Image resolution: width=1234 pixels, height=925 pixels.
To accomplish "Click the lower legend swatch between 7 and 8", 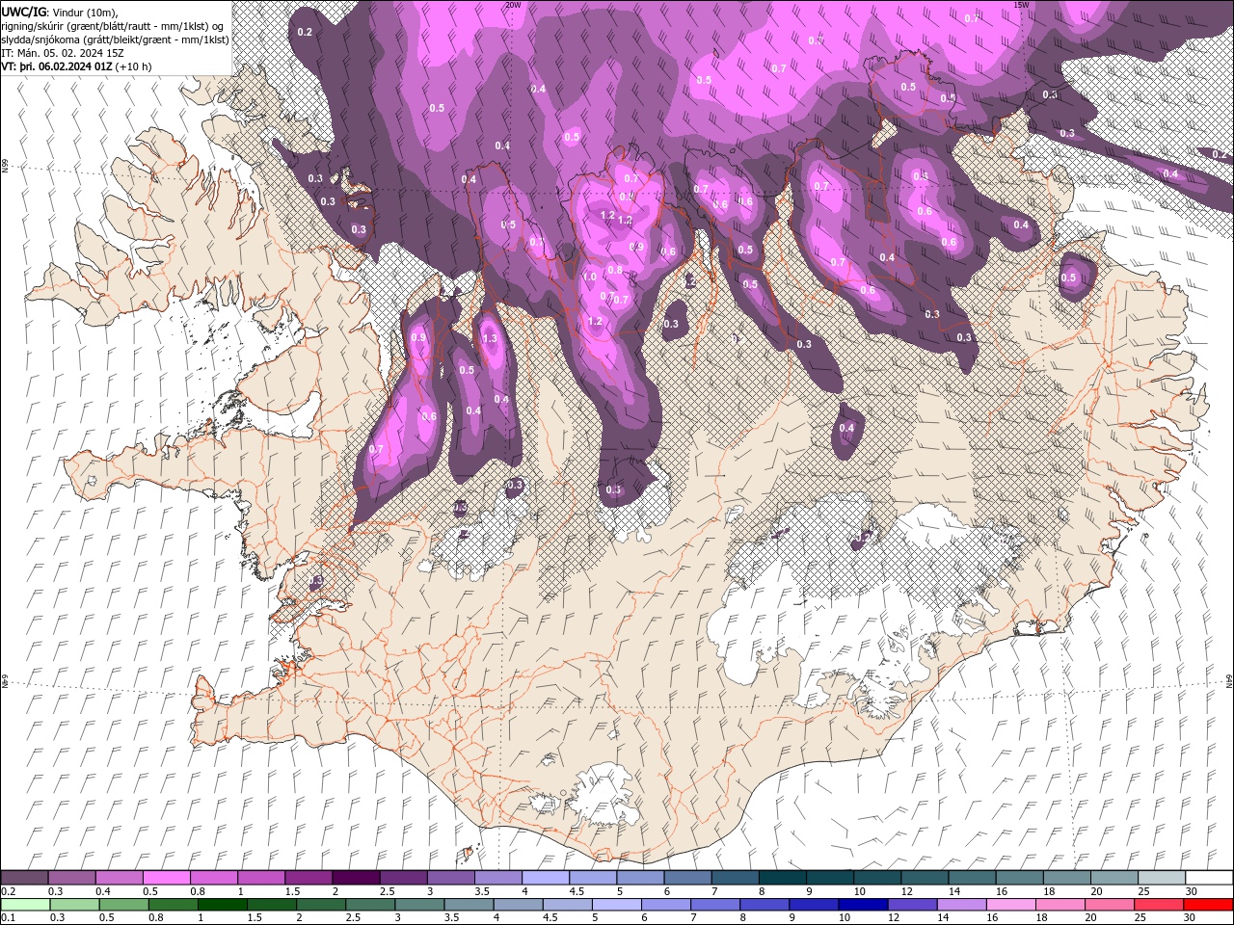I will coord(715,905).
